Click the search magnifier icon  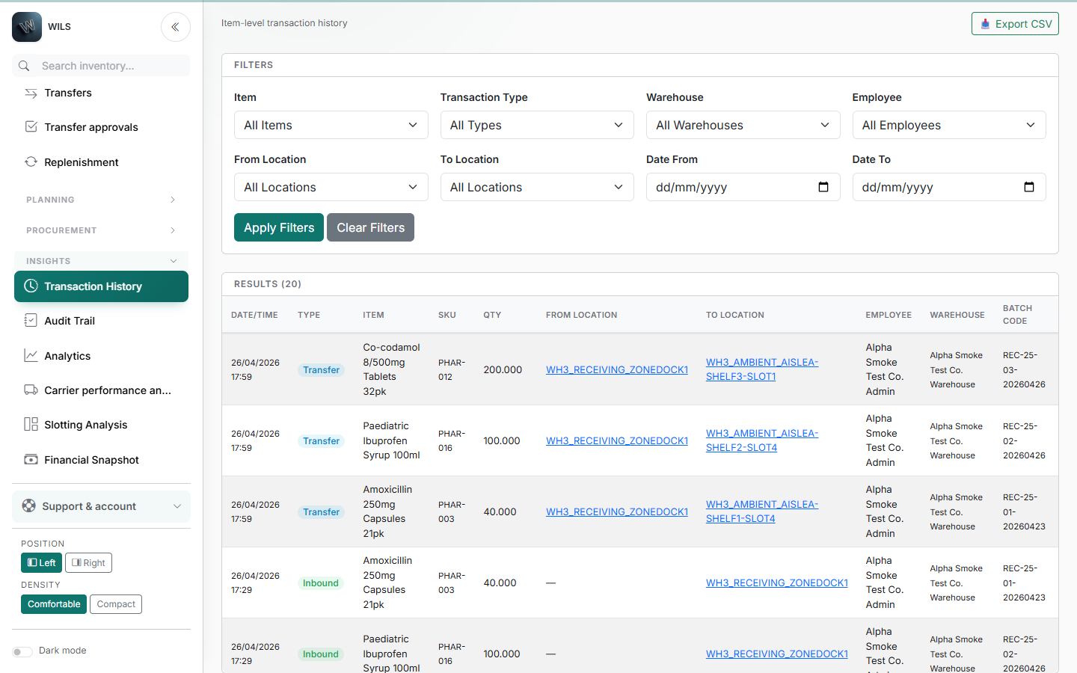click(24, 66)
